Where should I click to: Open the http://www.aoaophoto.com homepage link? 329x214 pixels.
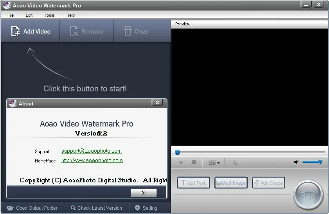92,160
